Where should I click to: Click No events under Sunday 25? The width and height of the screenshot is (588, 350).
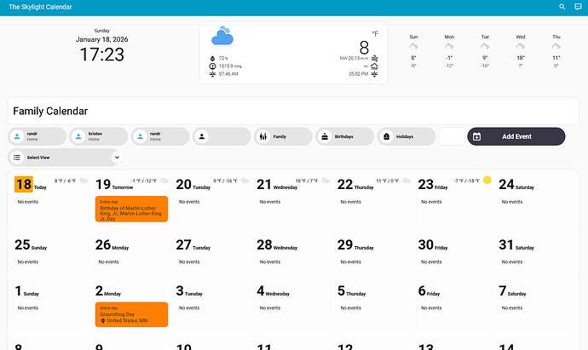28,262
